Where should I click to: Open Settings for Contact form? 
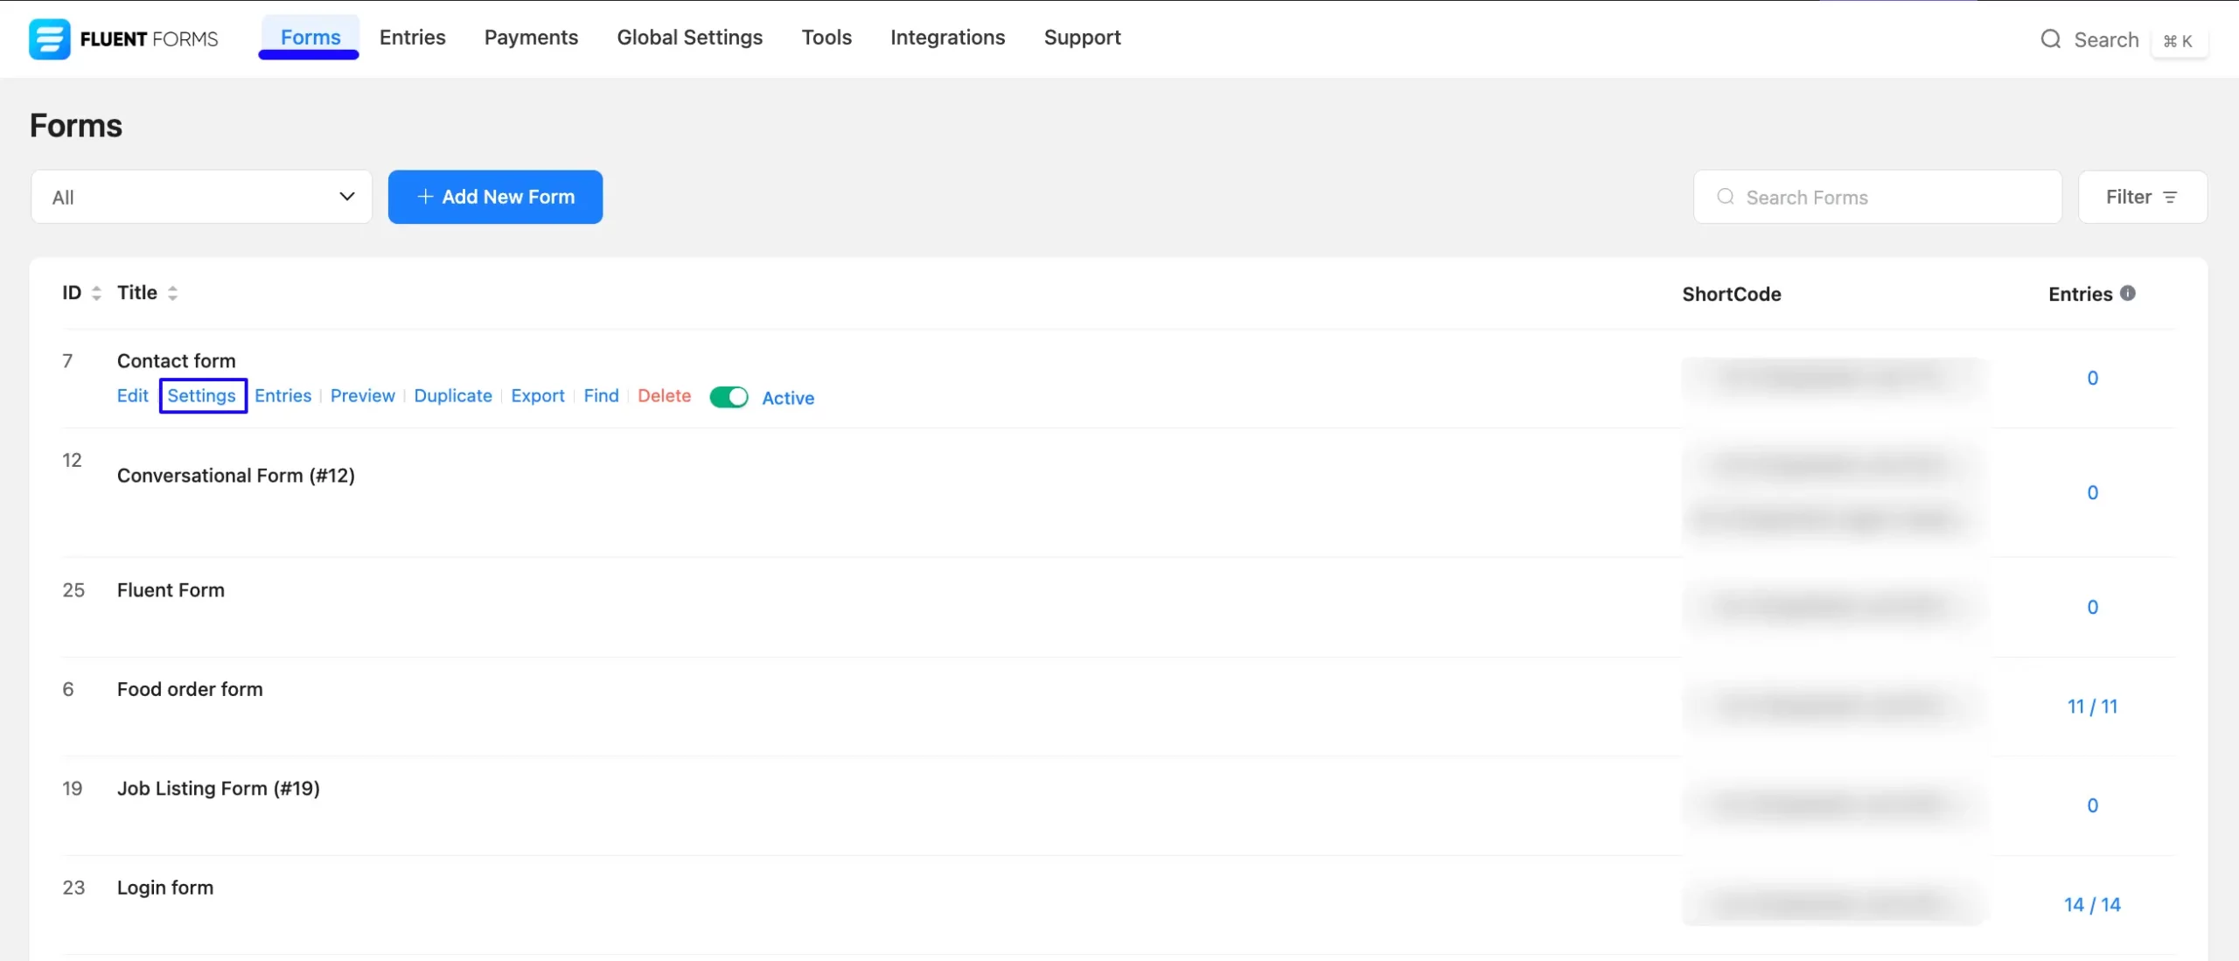click(x=202, y=395)
